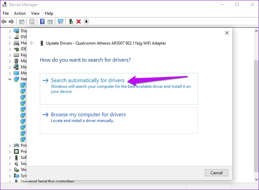The width and height of the screenshot is (259, 190).
Task: Select the Processors category chip icon
Action: [16, 151]
